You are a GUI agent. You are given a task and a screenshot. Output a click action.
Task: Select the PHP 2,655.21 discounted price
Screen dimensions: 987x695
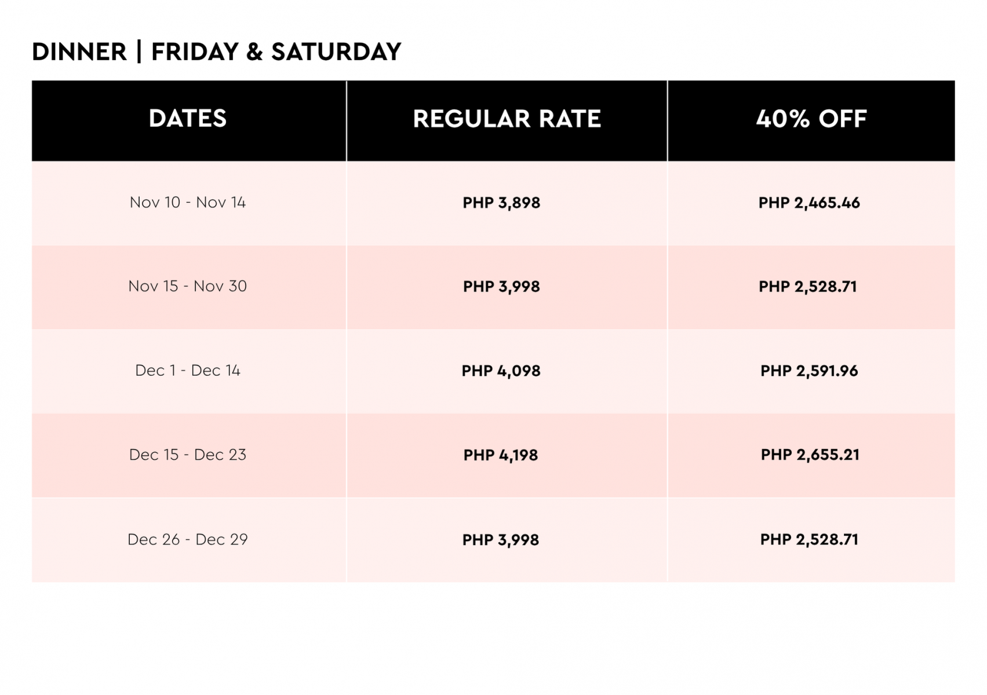(x=810, y=455)
